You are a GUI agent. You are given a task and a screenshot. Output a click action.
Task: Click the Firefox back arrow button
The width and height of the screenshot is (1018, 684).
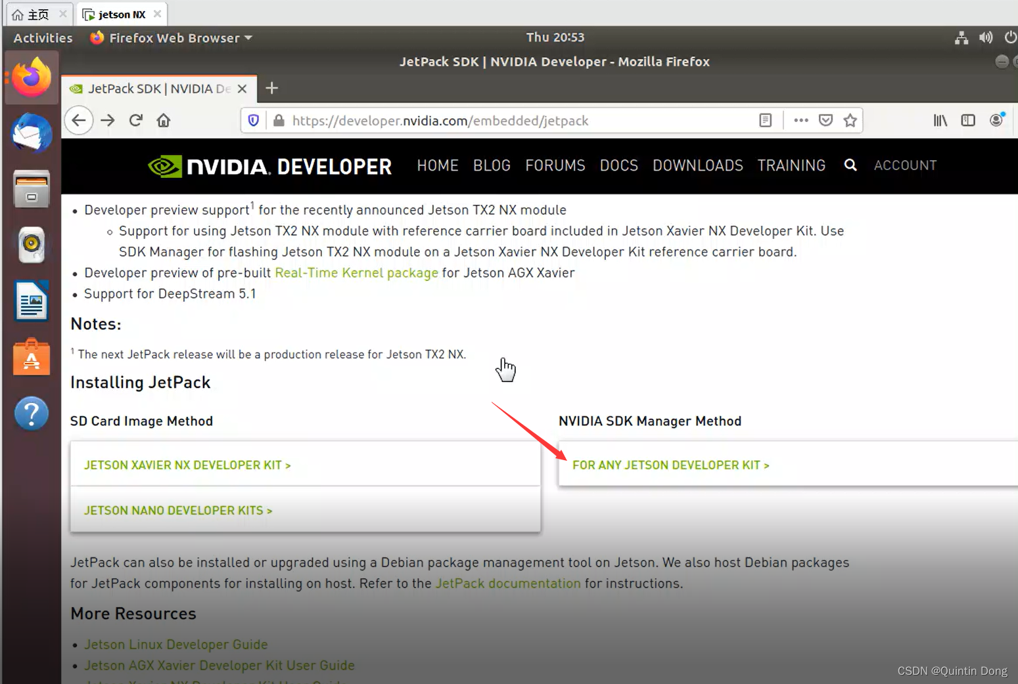coord(79,120)
